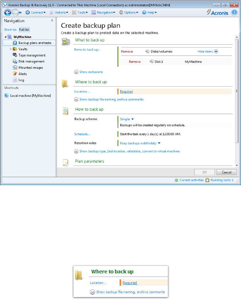Click the blue question mark help icon
The image size is (241, 301).
click(234, 13)
